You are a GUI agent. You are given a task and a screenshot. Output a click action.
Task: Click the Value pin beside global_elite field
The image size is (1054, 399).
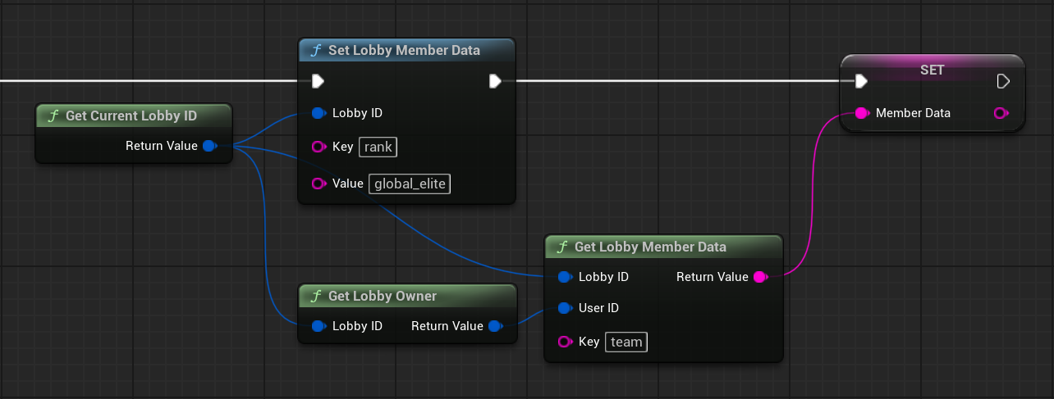(318, 184)
